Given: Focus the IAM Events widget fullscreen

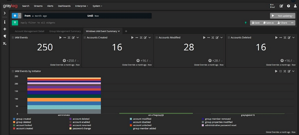Looking at the screenshot, I should 69,38.
